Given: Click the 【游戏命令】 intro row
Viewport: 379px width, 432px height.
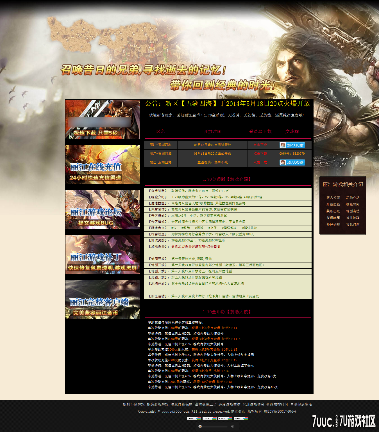Looking at the screenshot, I should (x=228, y=228).
